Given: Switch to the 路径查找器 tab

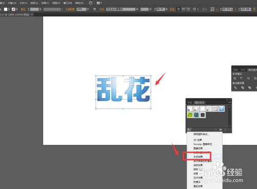Looking at the screenshot, I should point(252,70).
